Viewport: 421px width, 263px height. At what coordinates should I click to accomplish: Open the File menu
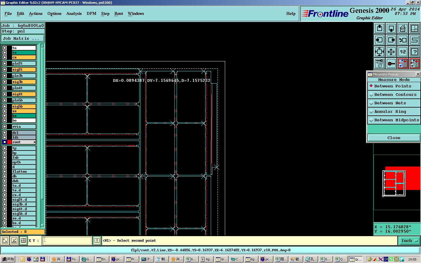tap(8, 13)
